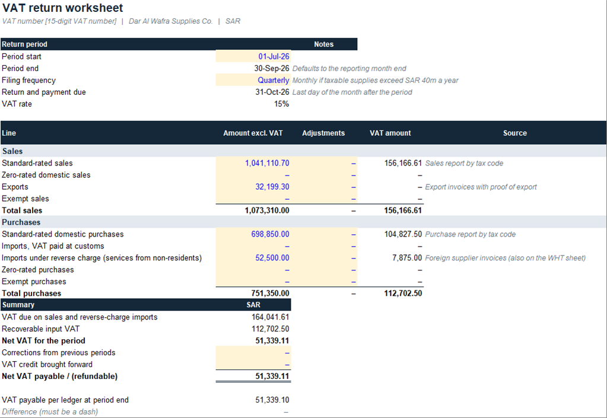The height and width of the screenshot is (418, 607).
Task: Click the Exempt purchases label
Action: point(34,282)
